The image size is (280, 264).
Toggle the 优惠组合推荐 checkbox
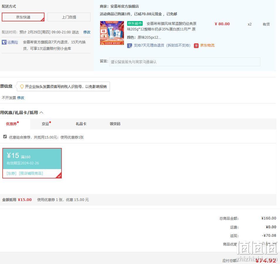(x=5, y=137)
